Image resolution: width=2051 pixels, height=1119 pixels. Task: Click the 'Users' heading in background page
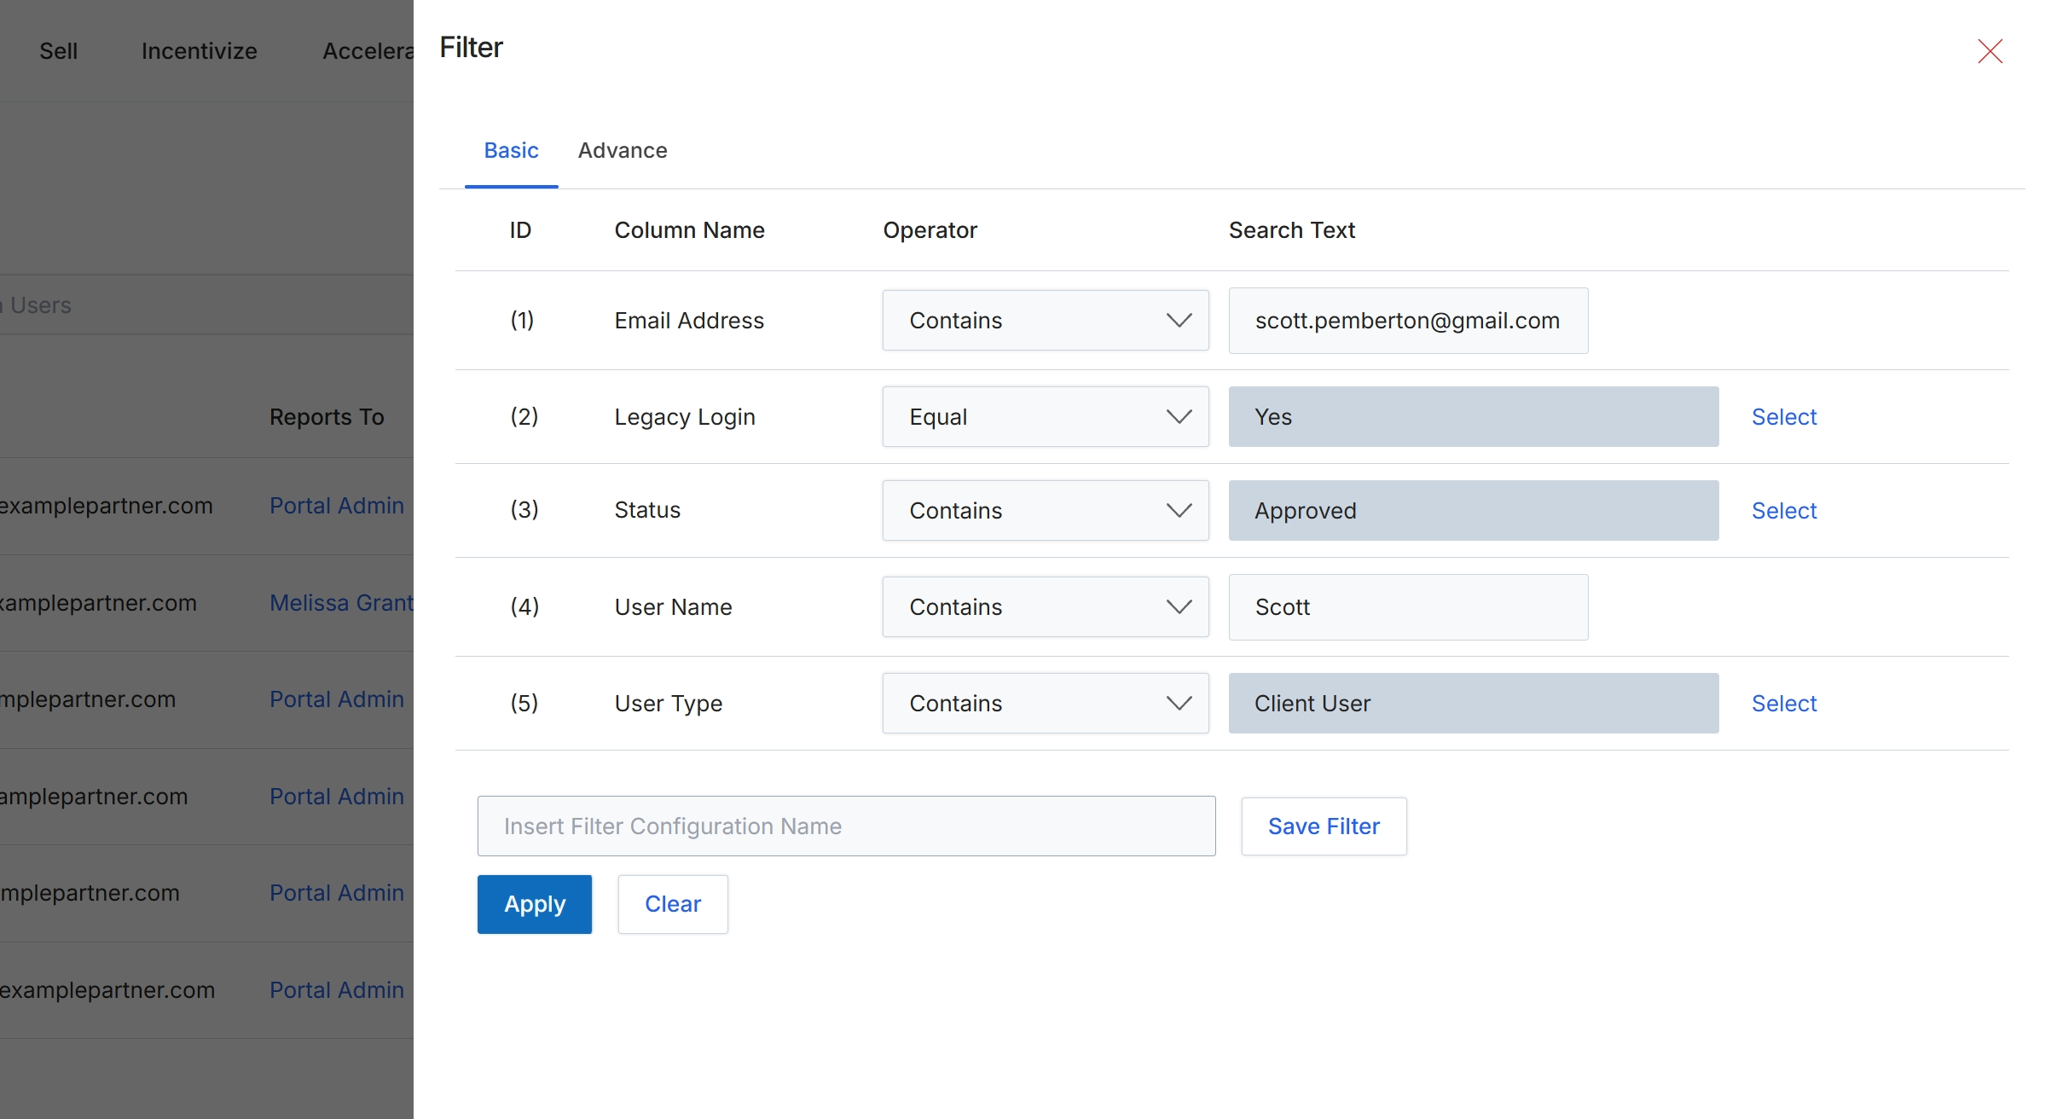40,304
